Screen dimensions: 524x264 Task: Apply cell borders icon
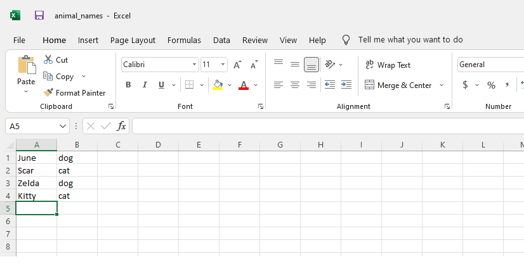pos(190,85)
